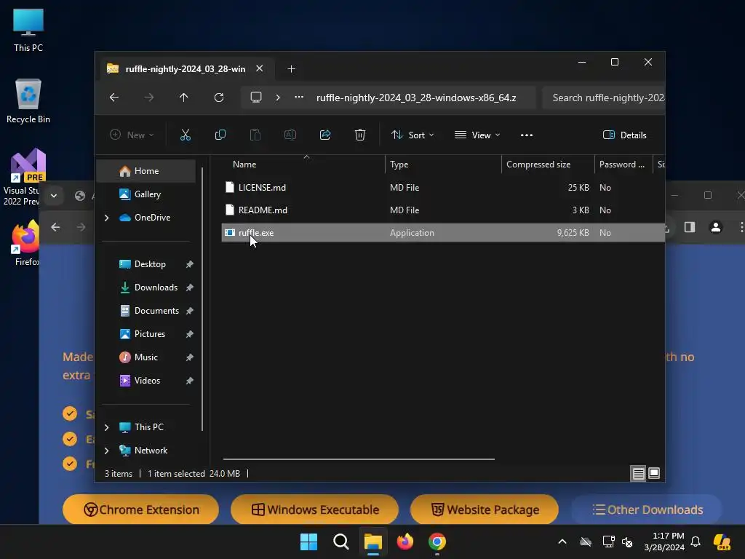
Task: Open Pictures in the navigation pane
Action: 146,334
